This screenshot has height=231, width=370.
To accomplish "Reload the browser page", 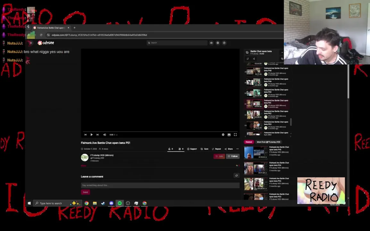I will tap(41, 35).
